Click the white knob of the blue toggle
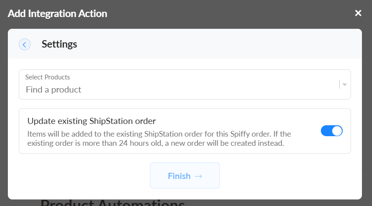 pos(337,131)
